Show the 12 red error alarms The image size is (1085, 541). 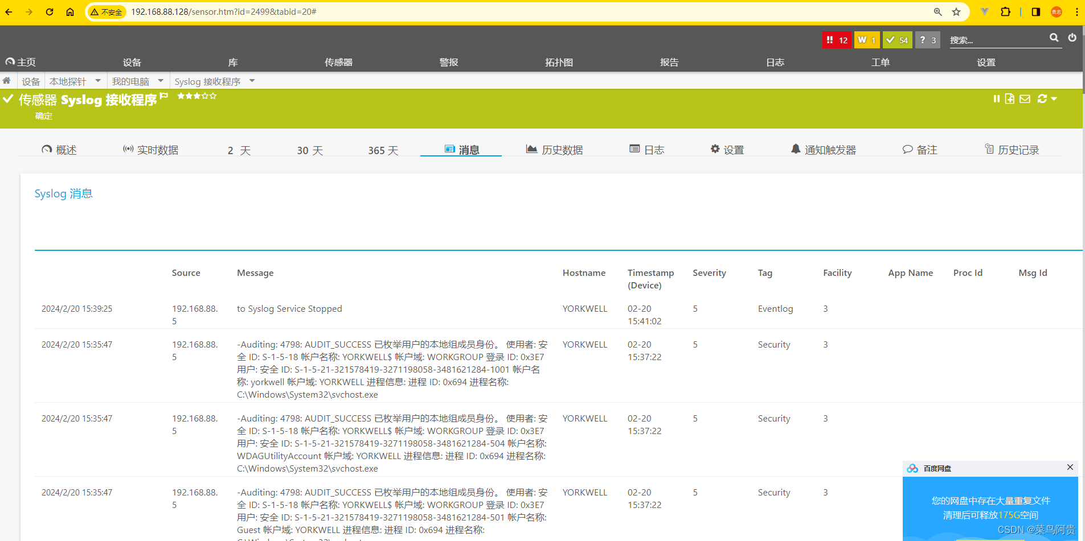click(x=837, y=40)
